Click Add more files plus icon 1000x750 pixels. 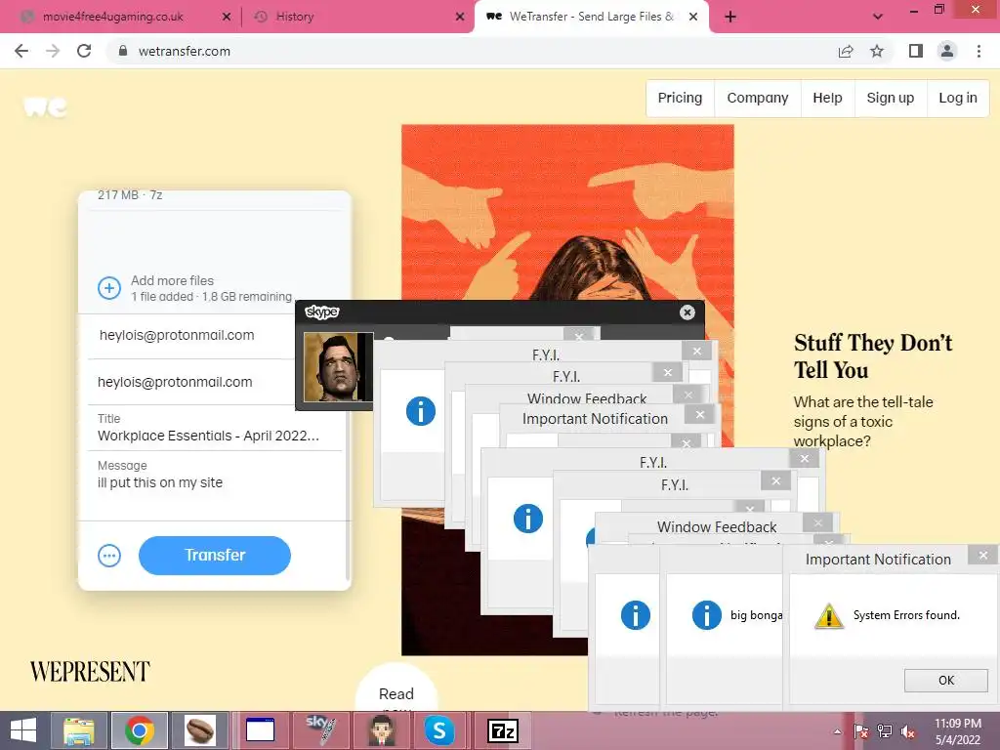[109, 288]
